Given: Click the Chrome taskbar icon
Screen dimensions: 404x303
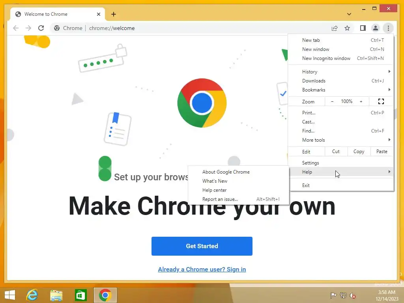Looking at the screenshot, I should 105,295.
